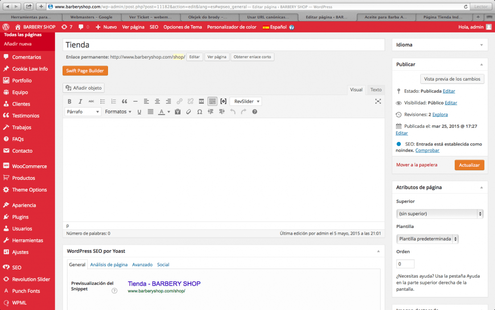
Task: Collapse the Publicar panel
Action: pos(481,64)
